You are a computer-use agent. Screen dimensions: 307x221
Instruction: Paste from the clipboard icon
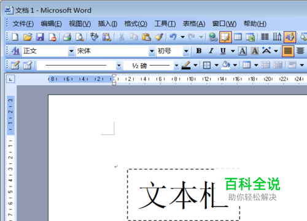146,37
